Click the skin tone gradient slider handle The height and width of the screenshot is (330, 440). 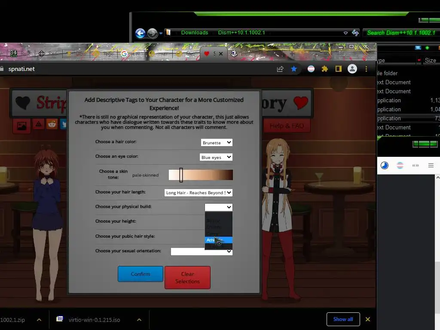pos(181,175)
